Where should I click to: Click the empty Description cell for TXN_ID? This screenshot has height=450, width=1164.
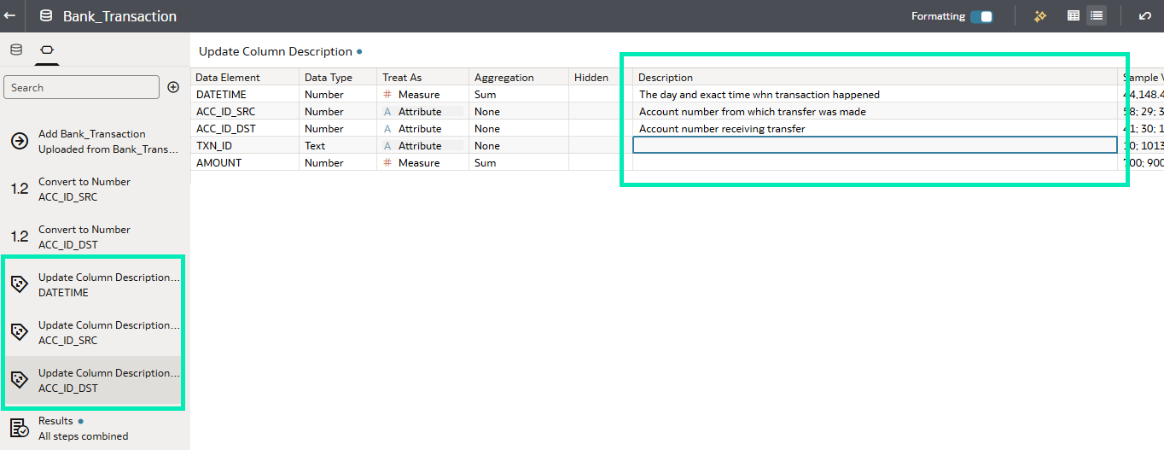874,146
